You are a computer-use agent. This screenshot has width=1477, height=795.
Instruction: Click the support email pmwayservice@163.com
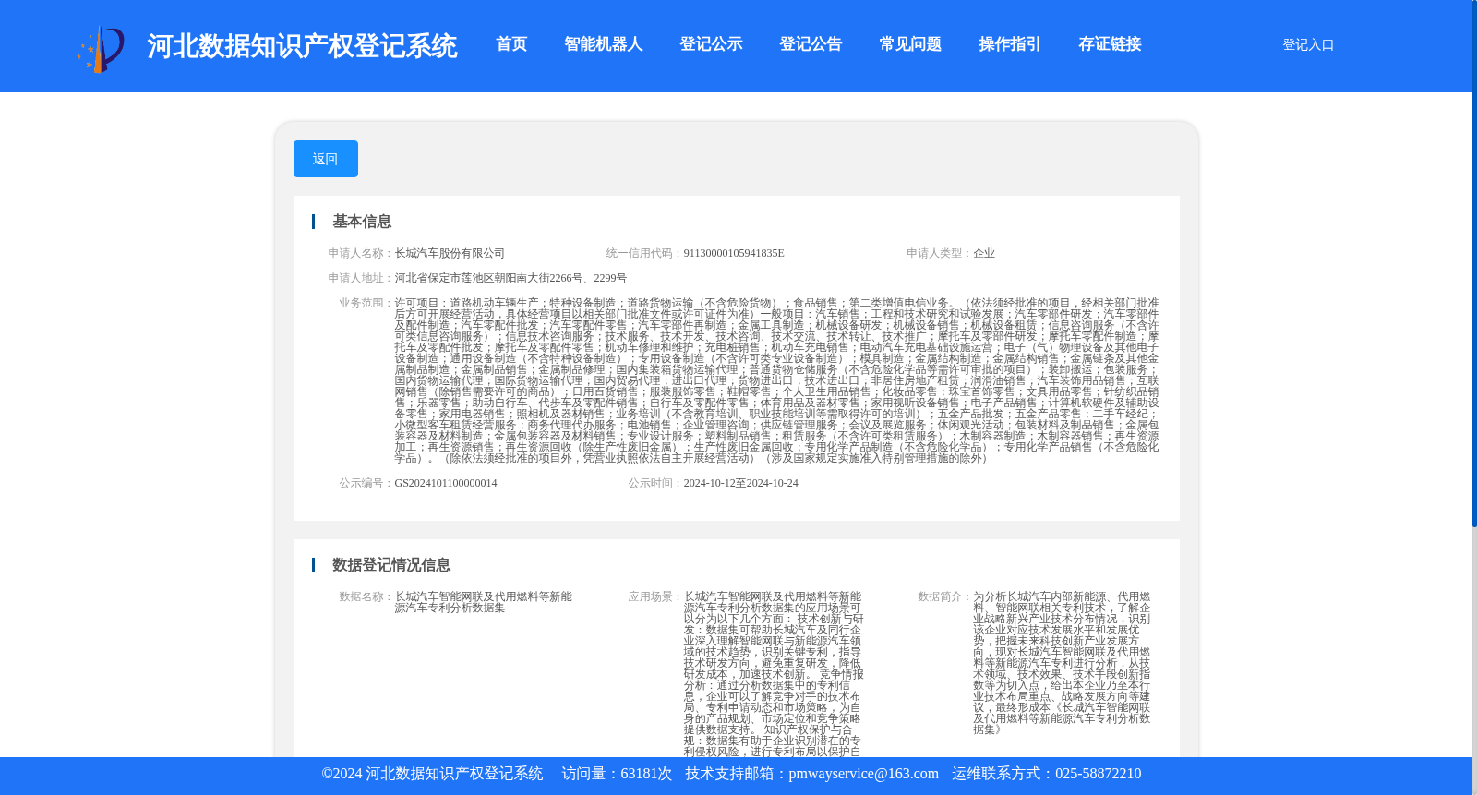pyautogui.click(x=863, y=774)
